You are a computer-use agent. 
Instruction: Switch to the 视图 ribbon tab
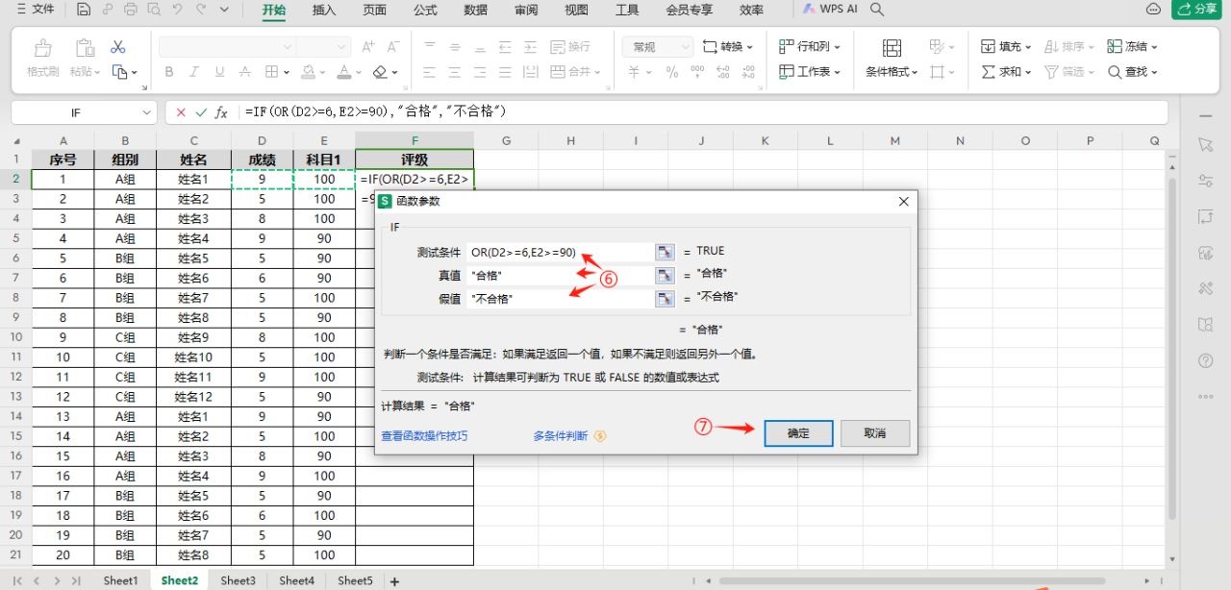(x=576, y=10)
